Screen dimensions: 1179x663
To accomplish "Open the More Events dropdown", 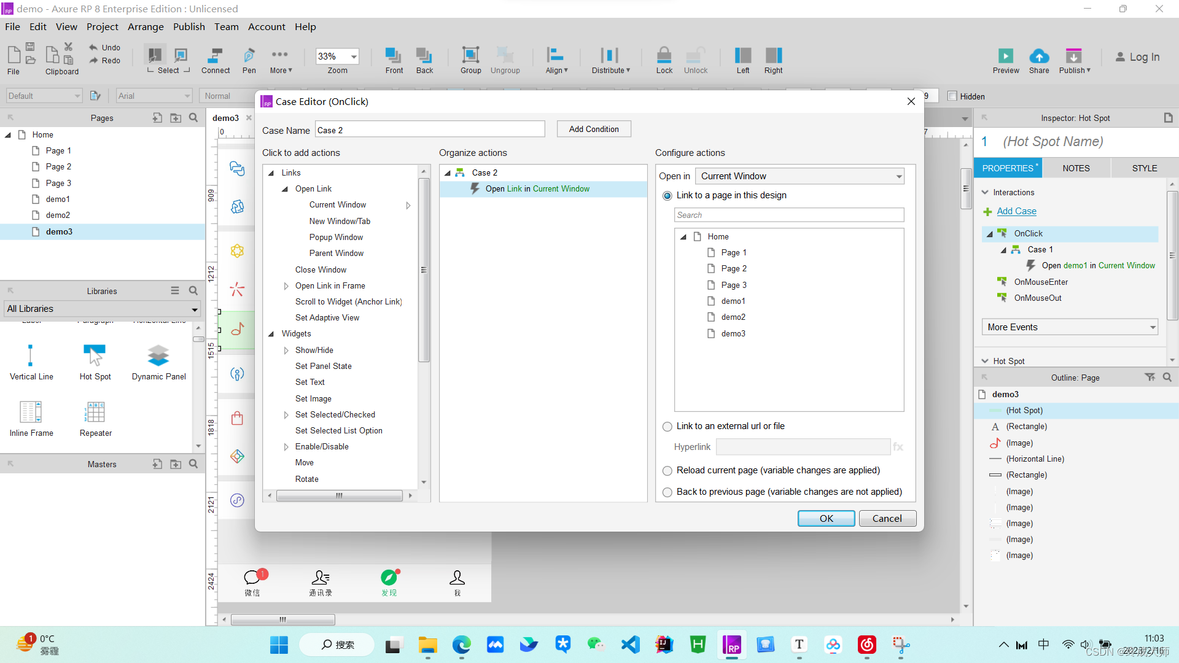I will [1070, 327].
